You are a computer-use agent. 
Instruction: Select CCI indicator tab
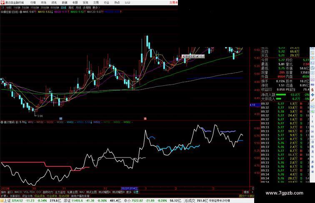click(x=39, y=192)
